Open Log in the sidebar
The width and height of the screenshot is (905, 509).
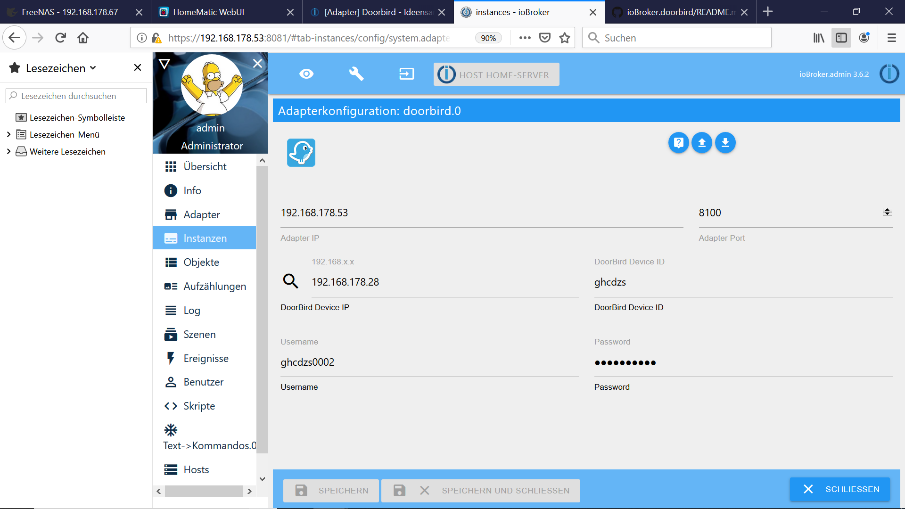pos(205,310)
